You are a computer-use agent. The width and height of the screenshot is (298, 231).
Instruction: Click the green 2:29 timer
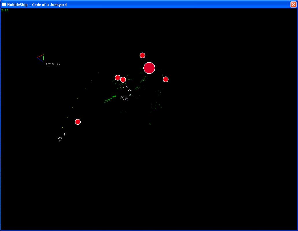(5, 10)
